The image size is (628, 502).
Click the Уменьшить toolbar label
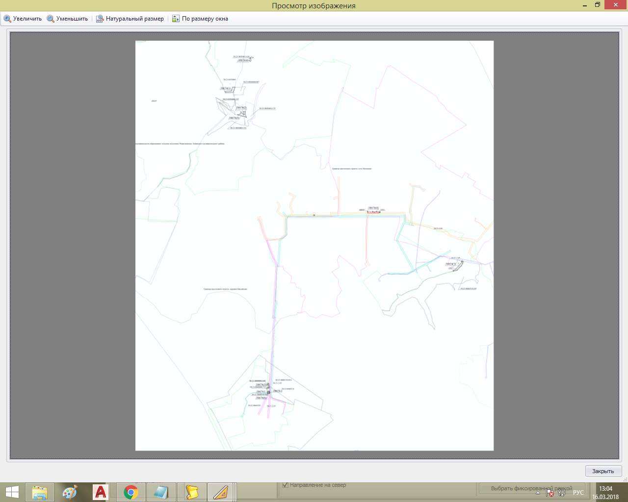[72, 19]
